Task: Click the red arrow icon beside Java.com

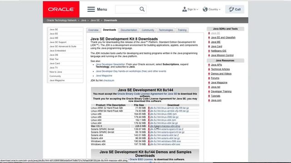Action: 209,101
